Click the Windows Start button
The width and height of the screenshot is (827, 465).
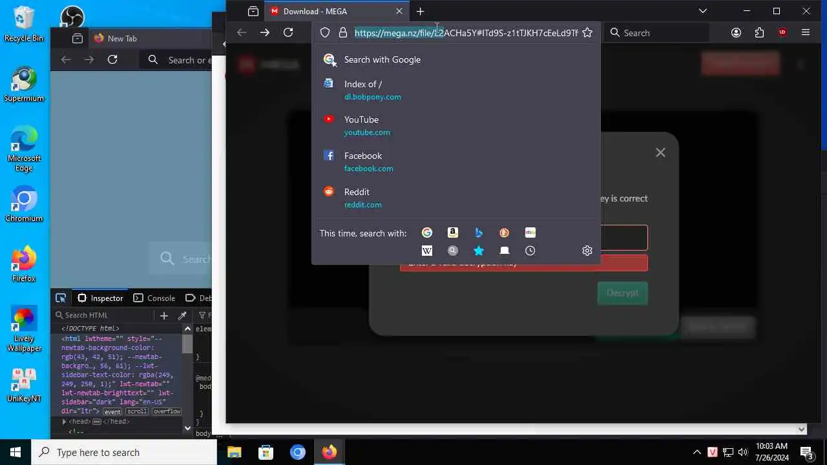[16, 452]
